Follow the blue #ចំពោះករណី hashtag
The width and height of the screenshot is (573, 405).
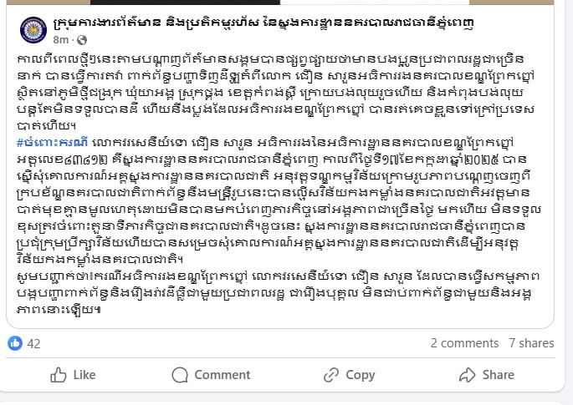tap(52, 143)
